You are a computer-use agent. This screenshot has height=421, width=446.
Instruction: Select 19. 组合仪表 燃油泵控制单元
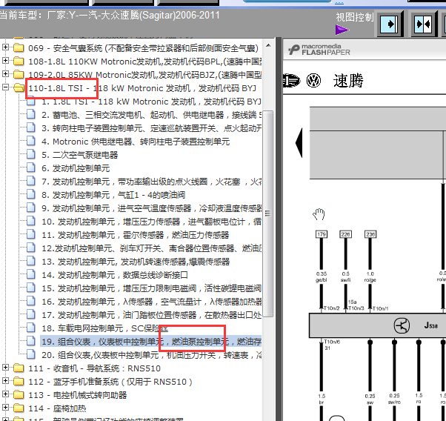[151, 341]
